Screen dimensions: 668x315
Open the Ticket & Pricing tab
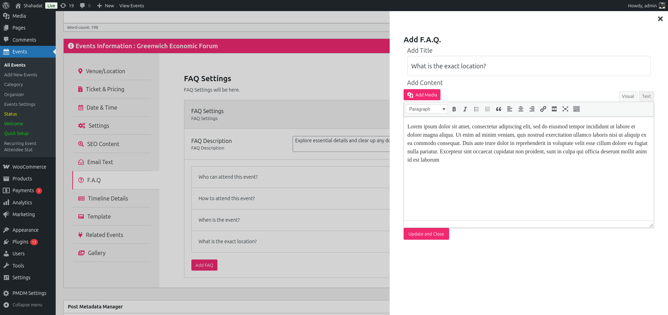point(112,89)
